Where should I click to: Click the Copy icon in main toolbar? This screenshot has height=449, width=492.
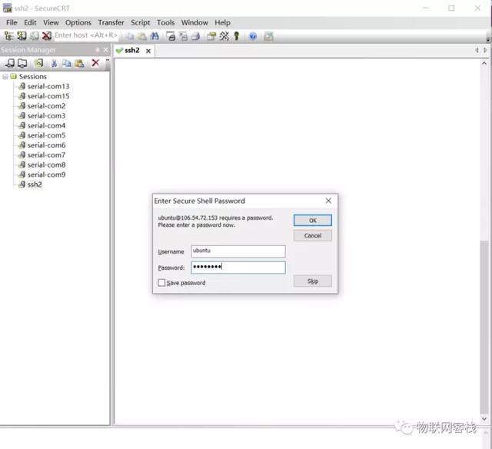click(129, 36)
